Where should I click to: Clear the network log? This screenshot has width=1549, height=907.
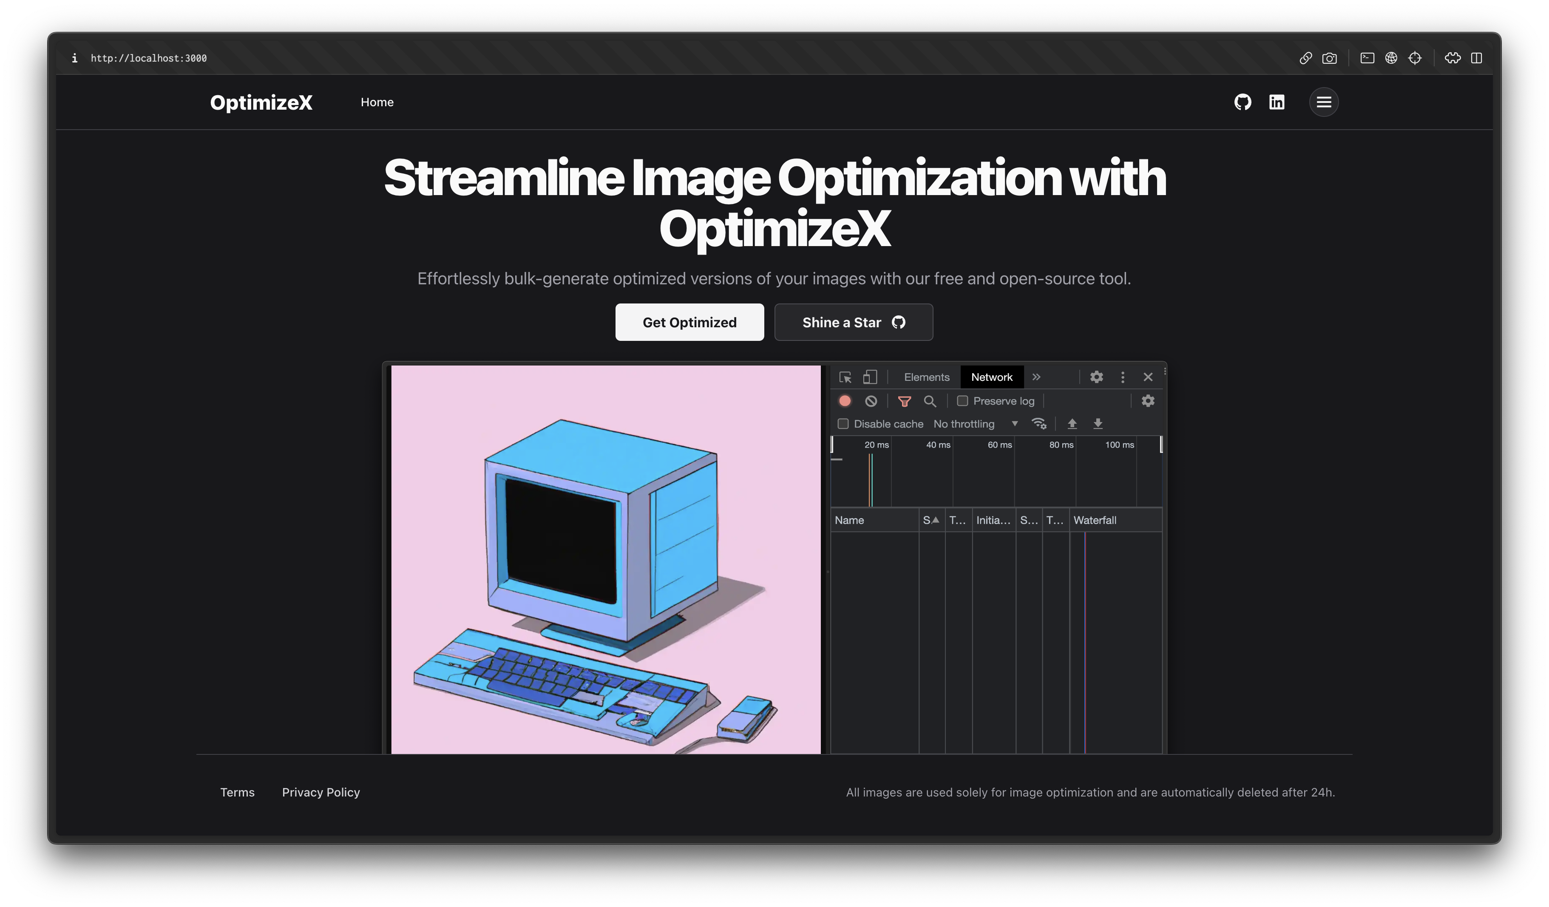(x=871, y=401)
